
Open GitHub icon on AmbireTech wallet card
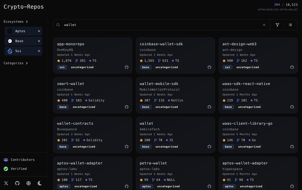209,147
